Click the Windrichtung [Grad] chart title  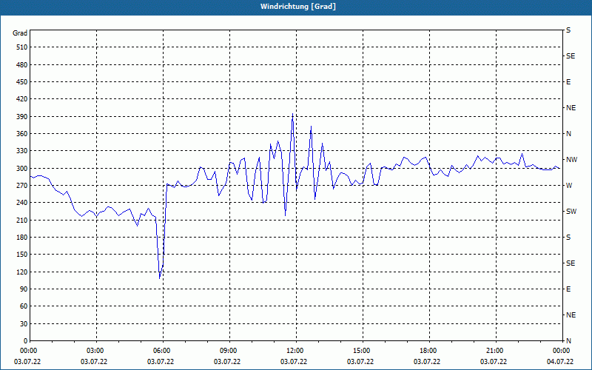click(298, 7)
